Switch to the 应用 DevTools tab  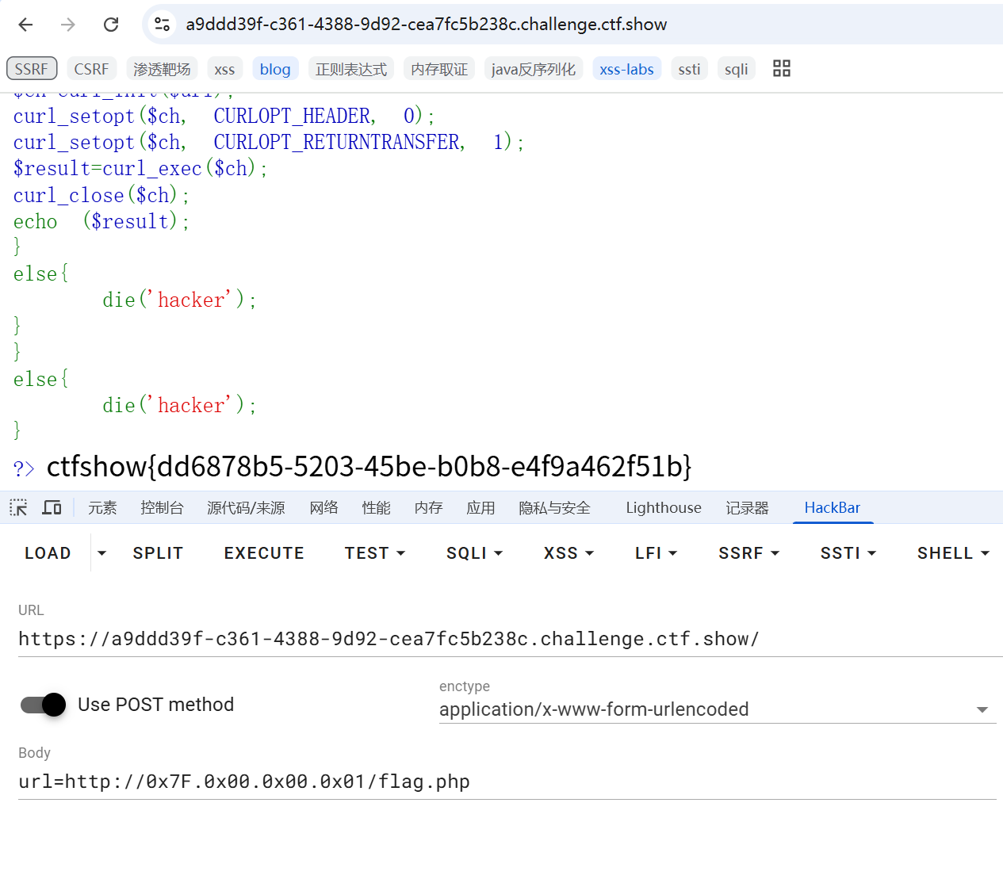480,507
